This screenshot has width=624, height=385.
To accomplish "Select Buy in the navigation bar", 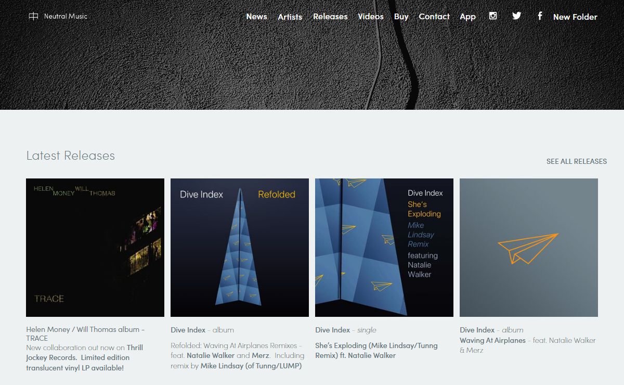I will pos(401,17).
